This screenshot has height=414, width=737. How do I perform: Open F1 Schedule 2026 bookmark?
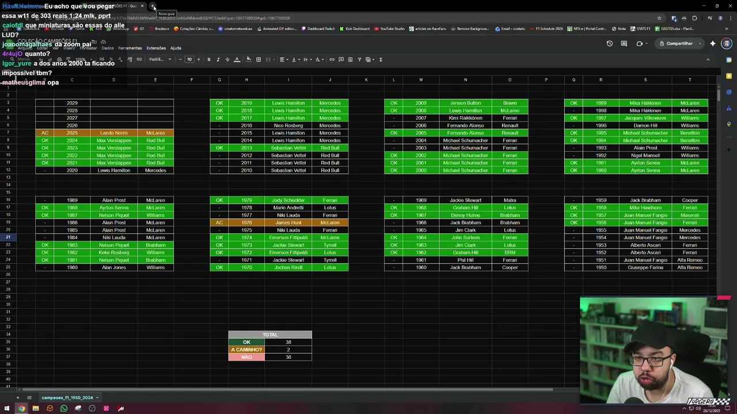(546, 28)
